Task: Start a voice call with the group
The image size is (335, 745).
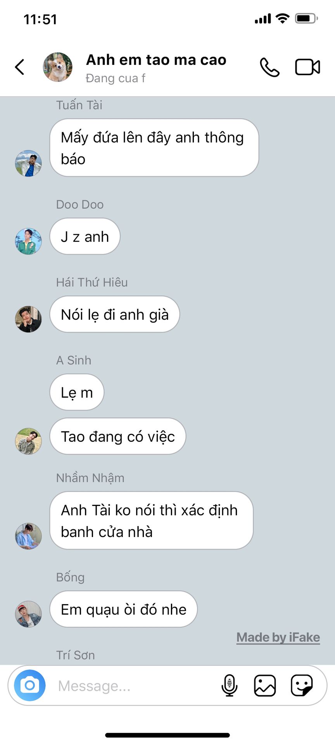Action: pos(269,67)
